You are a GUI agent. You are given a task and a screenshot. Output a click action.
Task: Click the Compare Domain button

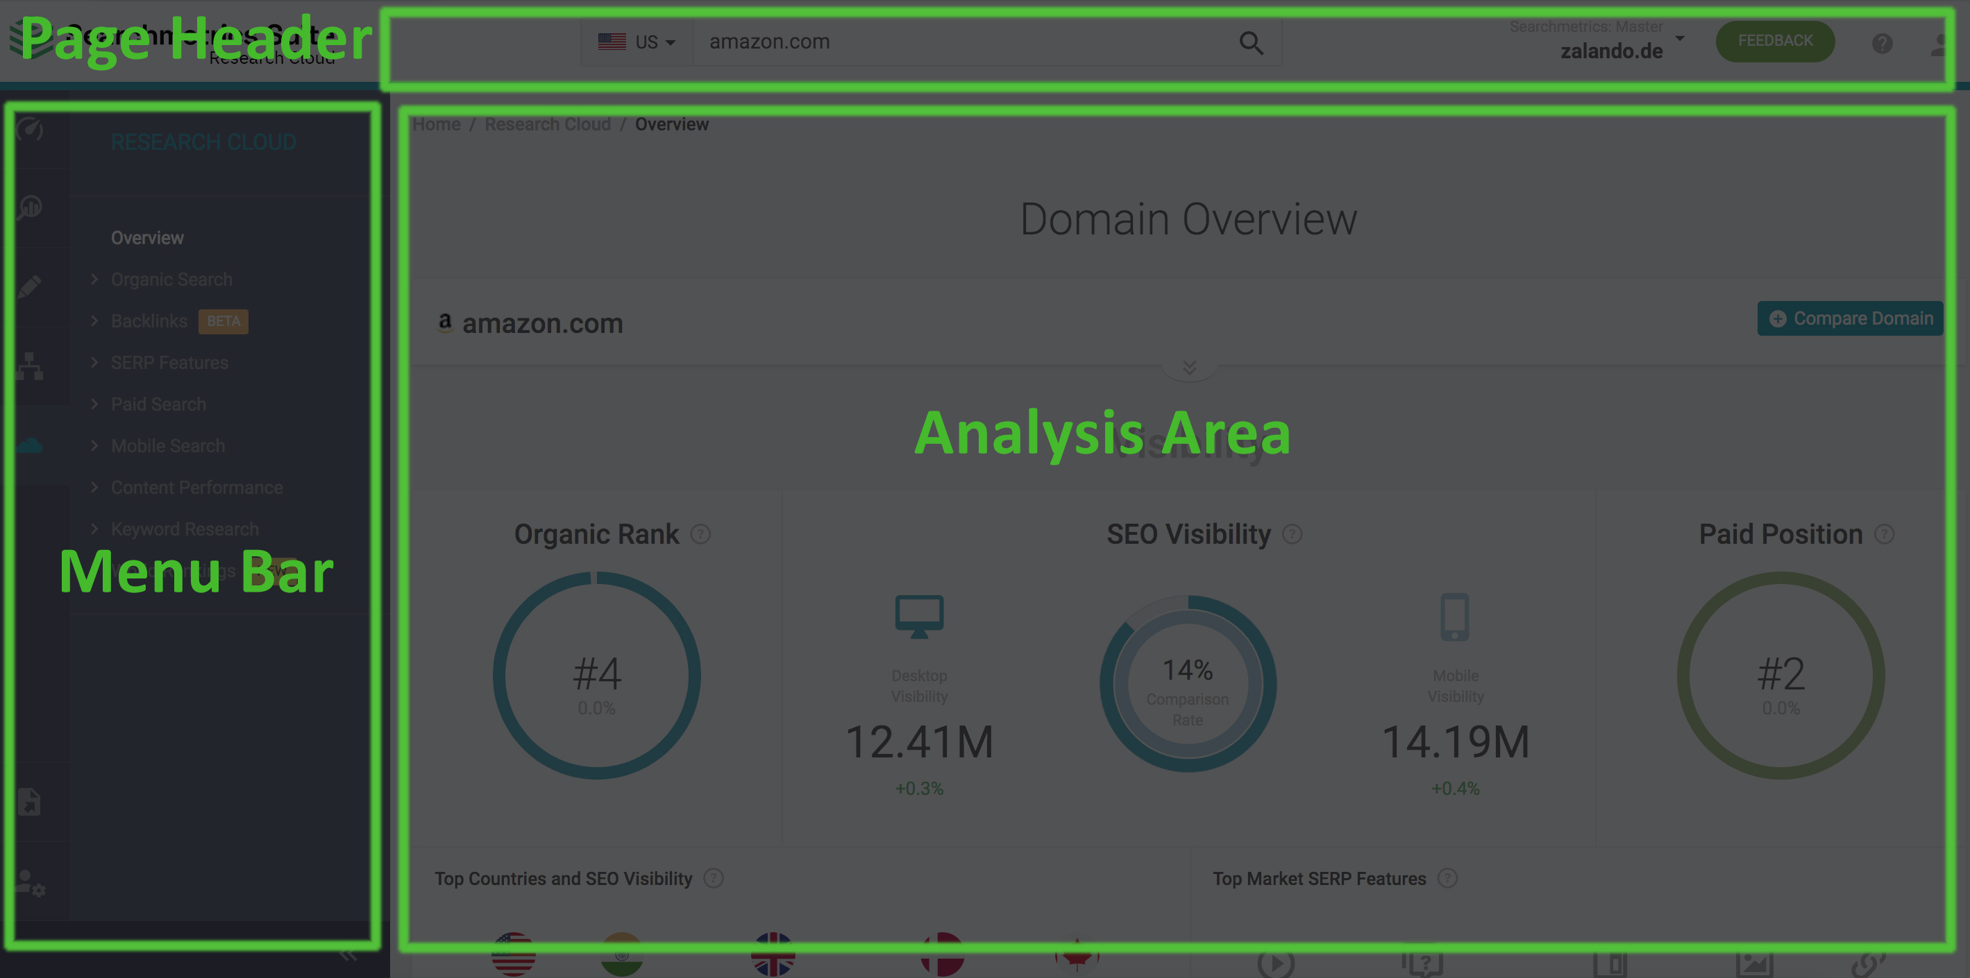point(1850,318)
